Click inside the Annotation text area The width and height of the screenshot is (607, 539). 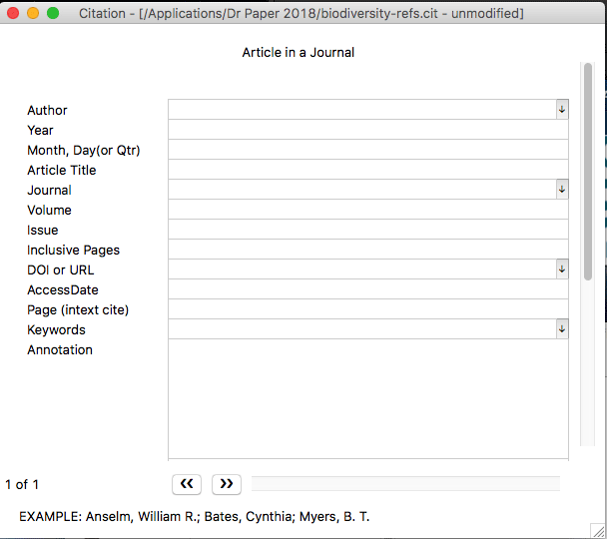click(x=367, y=399)
